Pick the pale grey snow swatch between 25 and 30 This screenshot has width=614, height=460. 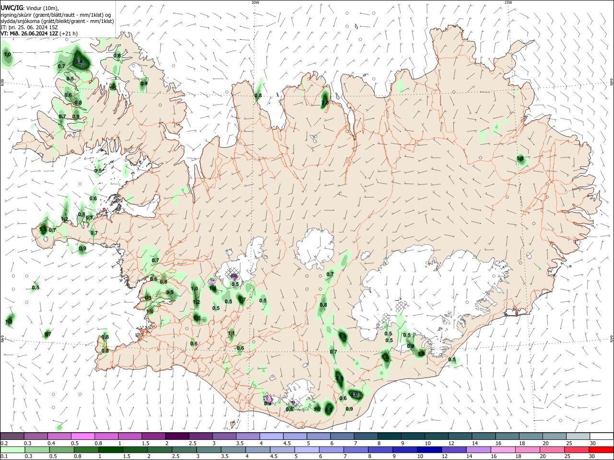coord(578,436)
